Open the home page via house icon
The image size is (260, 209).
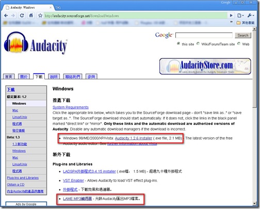click(31, 15)
